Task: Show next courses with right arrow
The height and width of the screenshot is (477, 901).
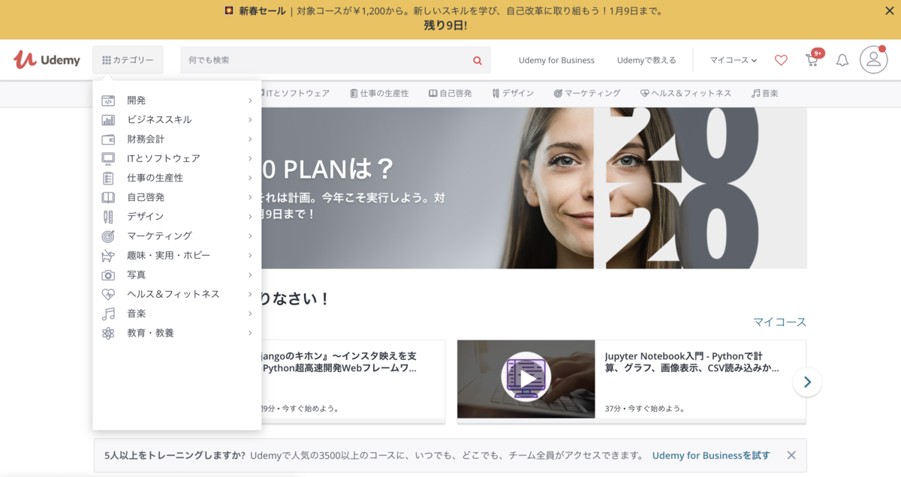Action: click(807, 382)
